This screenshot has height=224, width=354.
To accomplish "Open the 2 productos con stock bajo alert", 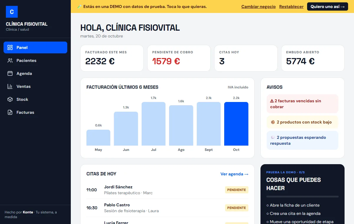I will tap(302, 122).
